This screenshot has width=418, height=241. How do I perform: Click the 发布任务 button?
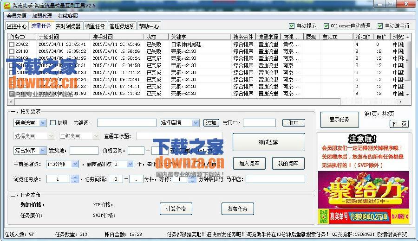click(237, 209)
